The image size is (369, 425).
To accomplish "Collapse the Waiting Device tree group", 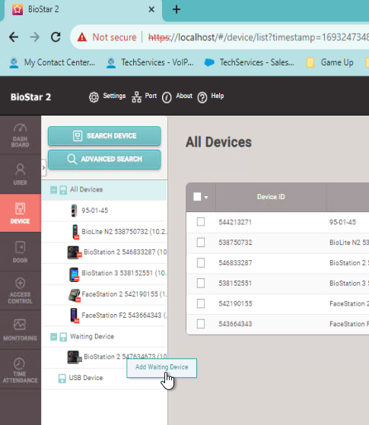I will tap(54, 337).
